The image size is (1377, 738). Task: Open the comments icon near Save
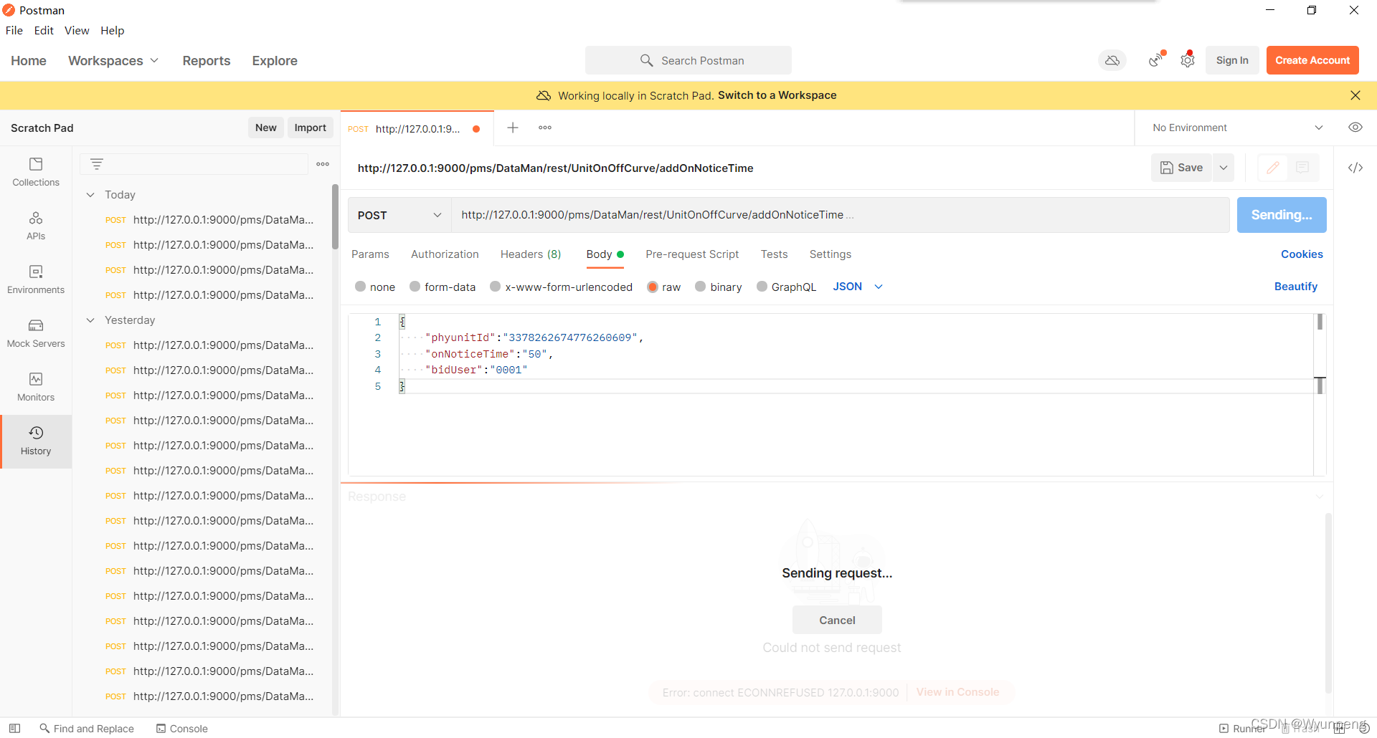(x=1302, y=168)
